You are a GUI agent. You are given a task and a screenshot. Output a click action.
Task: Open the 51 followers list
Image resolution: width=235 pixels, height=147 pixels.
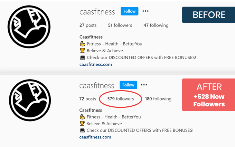tap(120, 25)
